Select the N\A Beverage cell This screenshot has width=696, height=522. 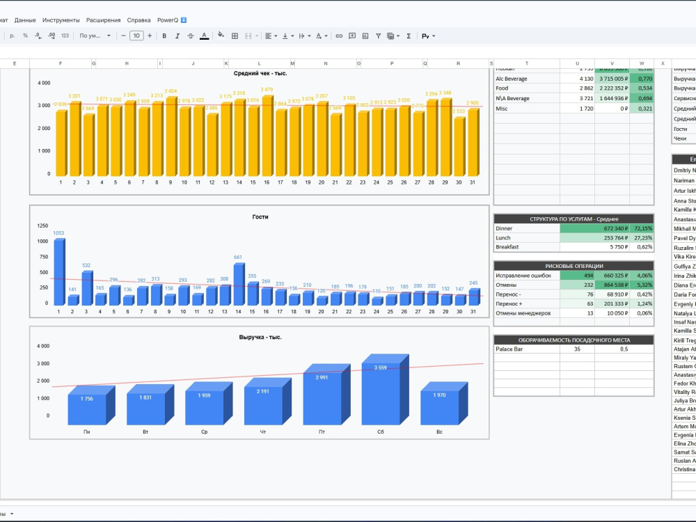coord(526,98)
